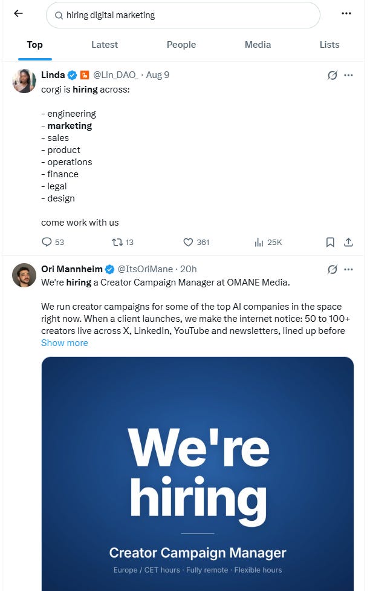This screenshot has width=370, height=591.
Task: Open Linda's profile via @Lin_DAO_ handle
Action: [115, 75]
